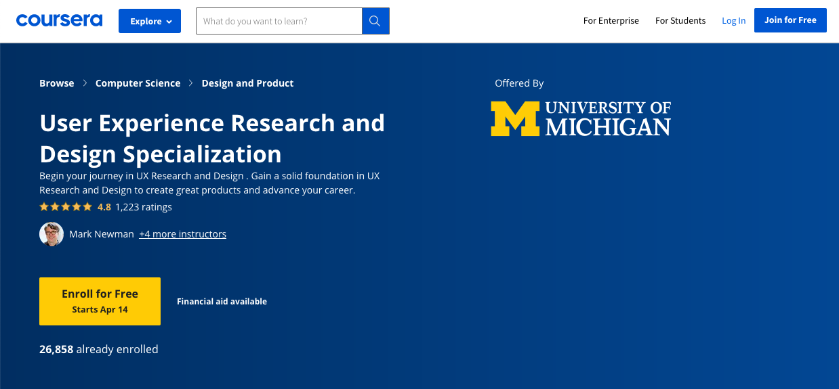Open instructor Mark Newman's name
Image resolution: width=839 pixels, height=389 pixels.
point(102,234)
